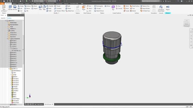Select End of Part marker in browser
193x108 pixels.
pos(15,103)
